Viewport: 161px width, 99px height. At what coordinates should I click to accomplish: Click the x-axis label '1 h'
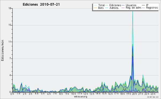tap(18, 94)
